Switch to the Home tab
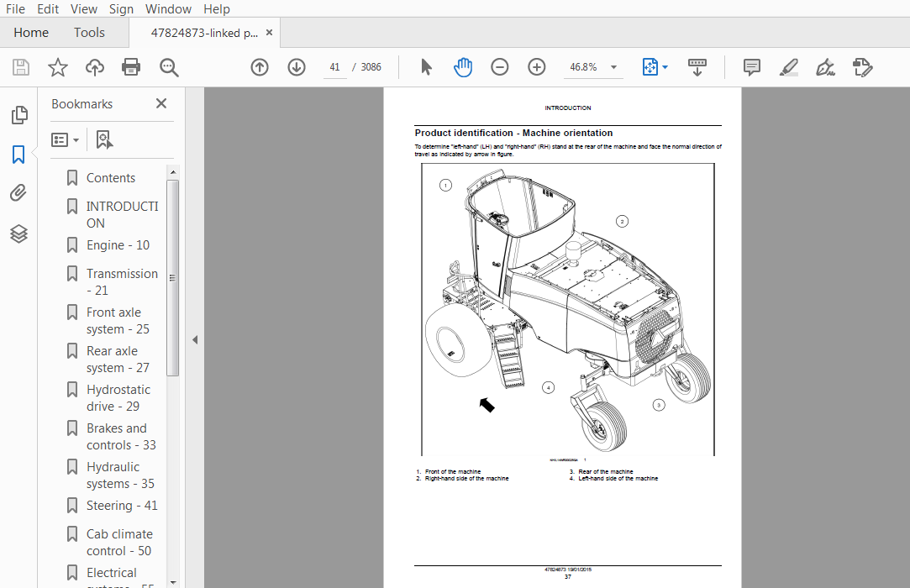This screenshot has height=588, width=910. click(x=31, y=33)
